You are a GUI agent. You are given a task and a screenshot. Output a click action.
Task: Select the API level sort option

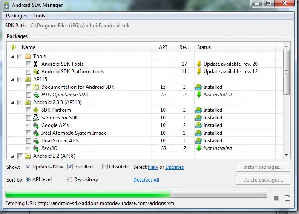[28, 179]
